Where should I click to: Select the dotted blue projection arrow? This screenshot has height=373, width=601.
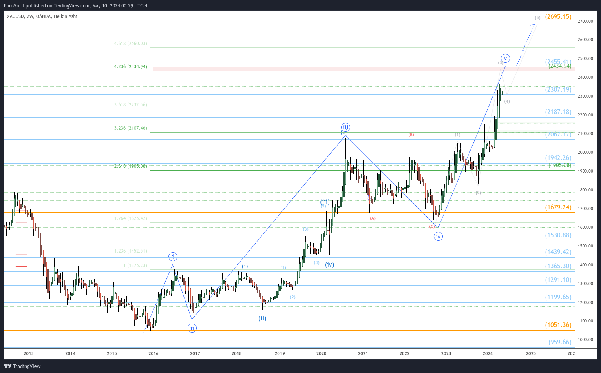(x=525, y=45)
